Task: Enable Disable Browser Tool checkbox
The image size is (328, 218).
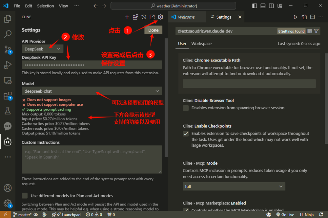Action: [186, 108]
